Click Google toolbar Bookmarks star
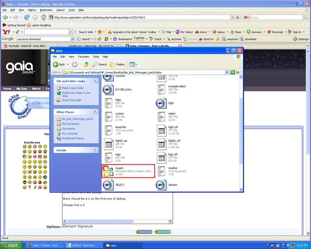 tap(115, 39)
